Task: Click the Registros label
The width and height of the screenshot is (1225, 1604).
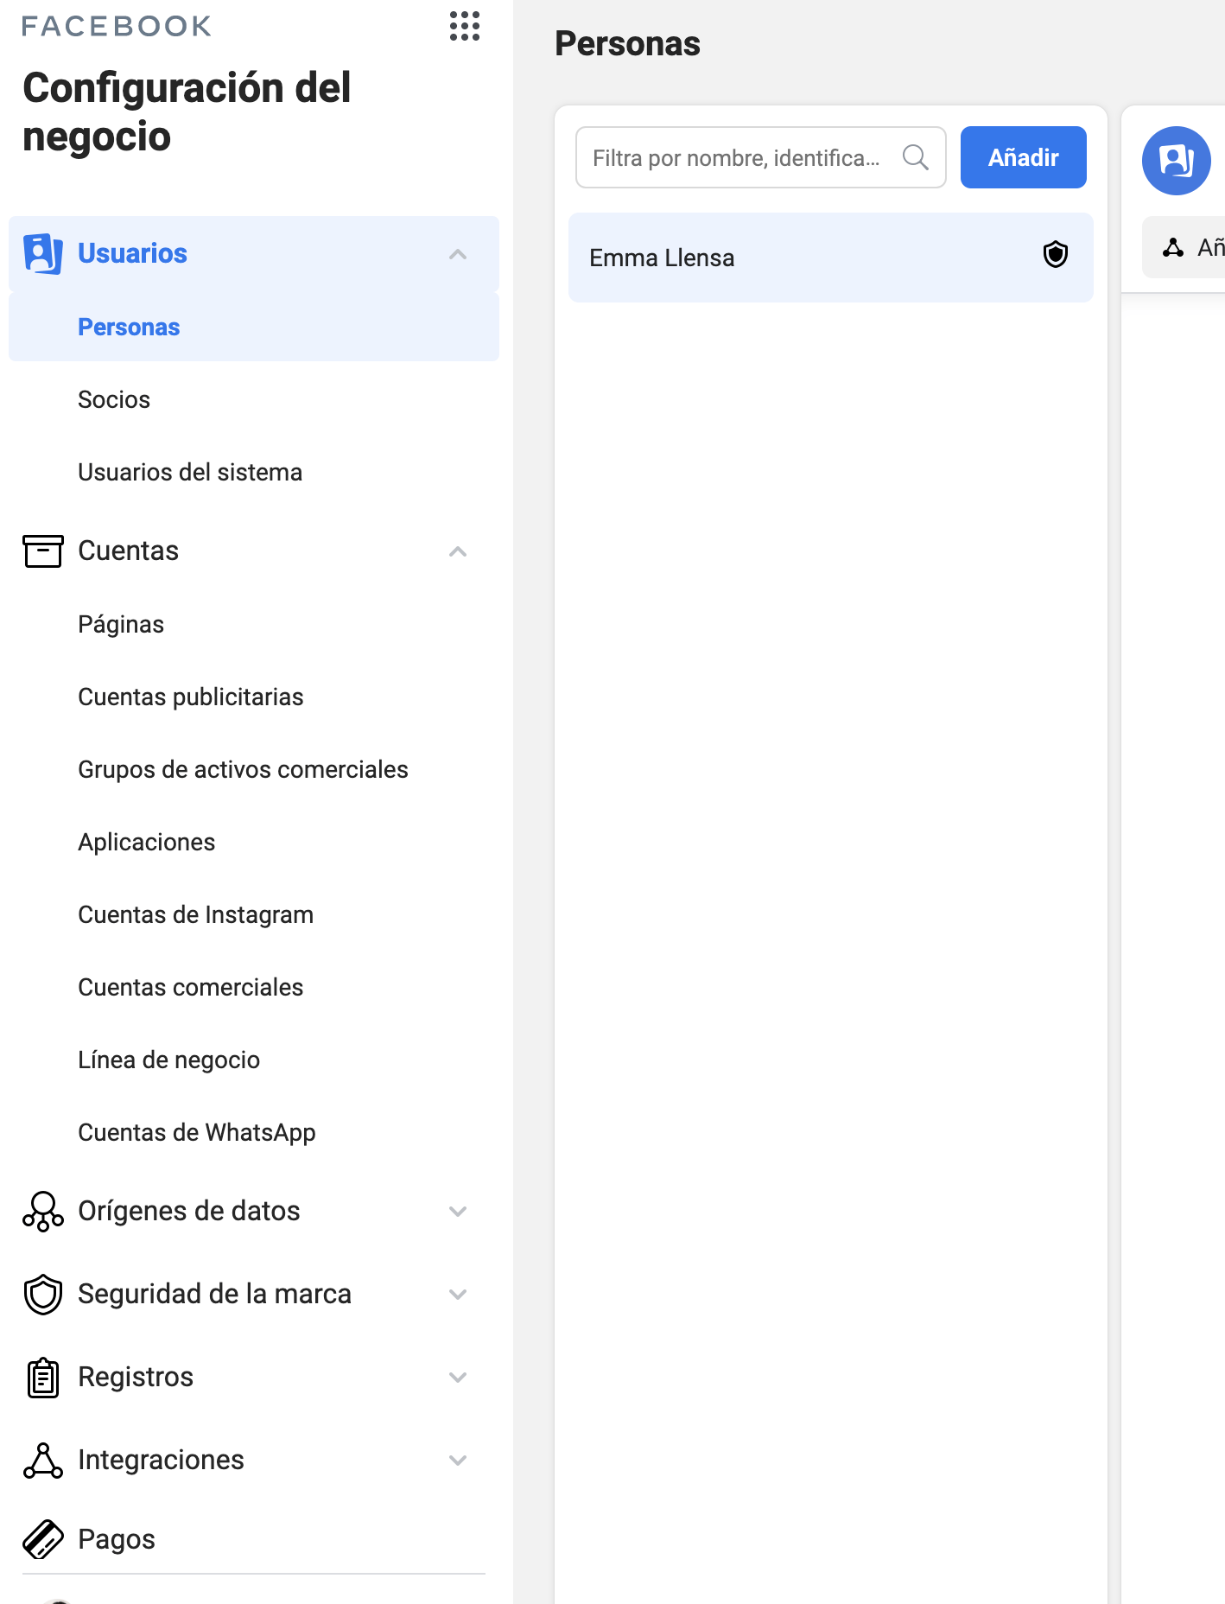Action: [136, 1377]
